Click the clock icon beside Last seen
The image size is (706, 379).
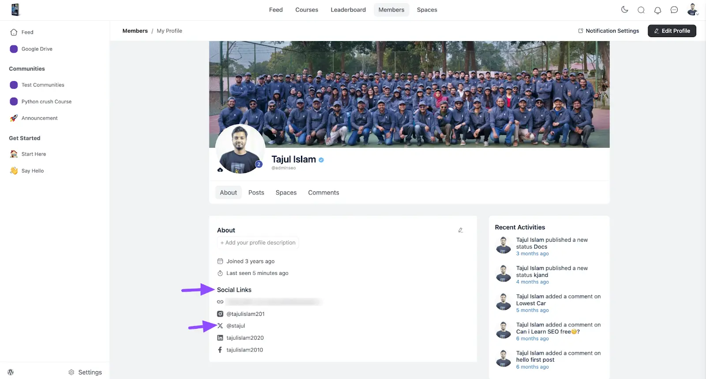[220, 273]
